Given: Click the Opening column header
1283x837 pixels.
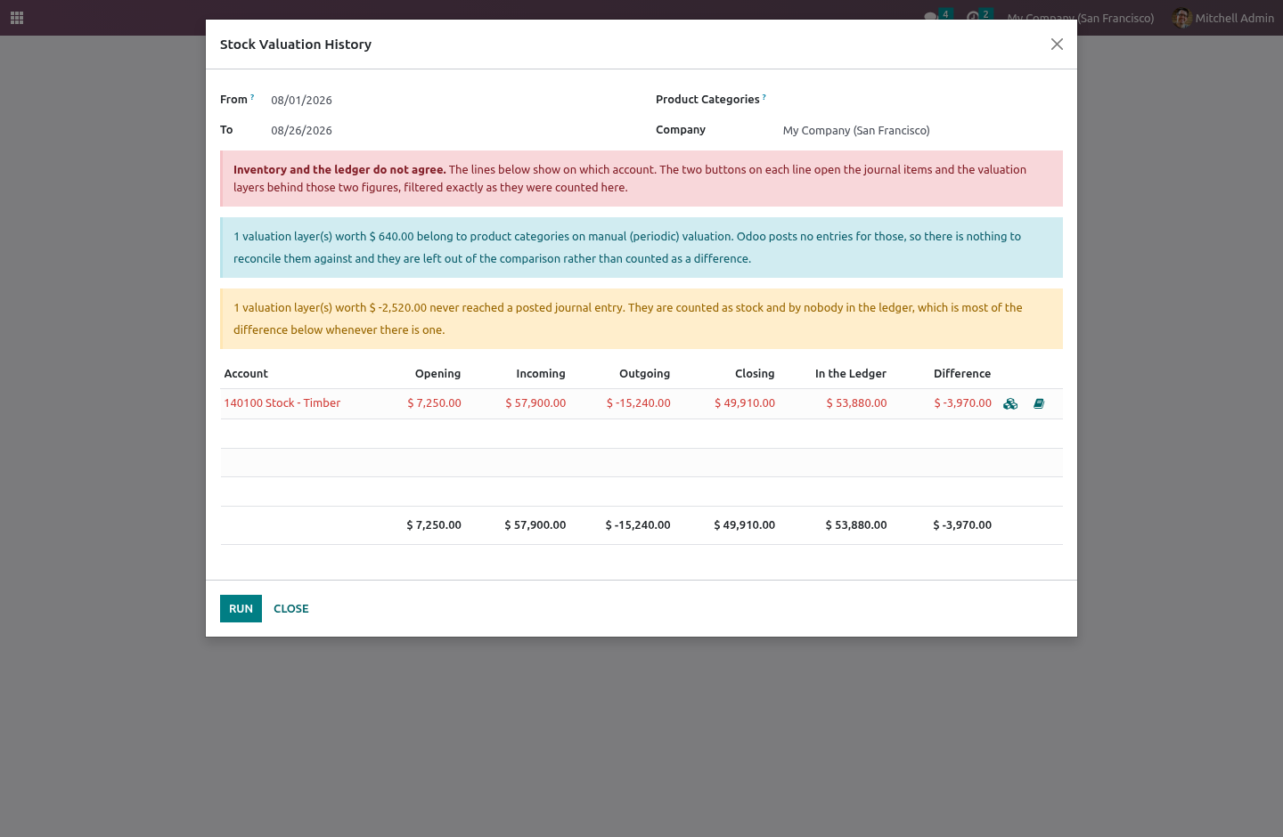Looking at the screenshot, I should pos(437,374).
